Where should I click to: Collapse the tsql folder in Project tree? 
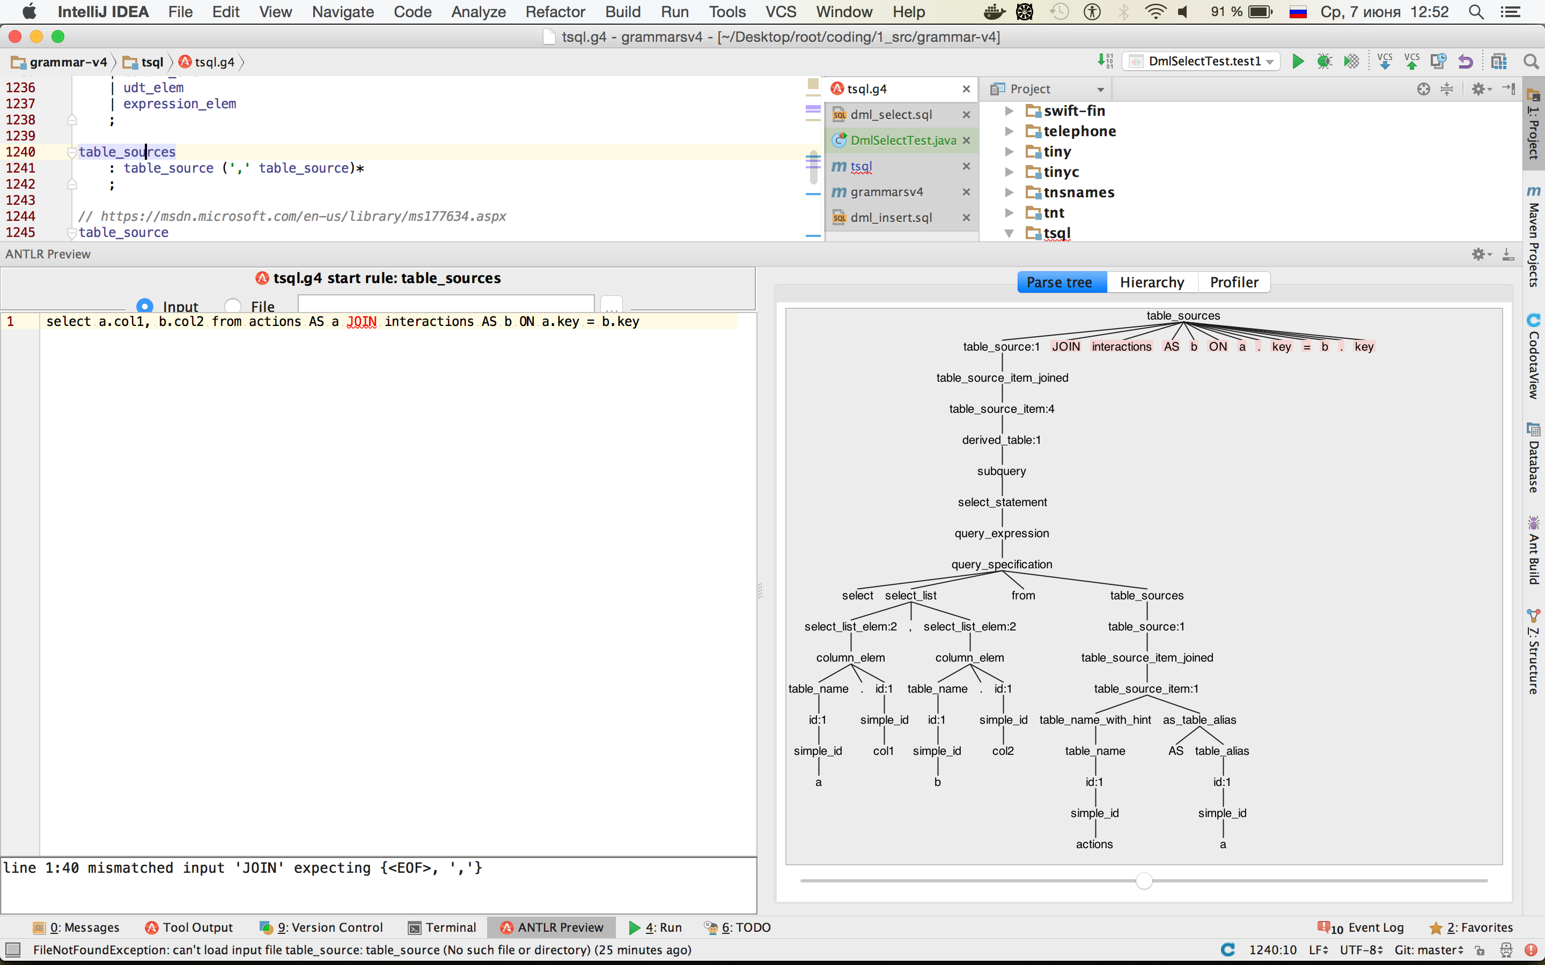(1009, 233)
